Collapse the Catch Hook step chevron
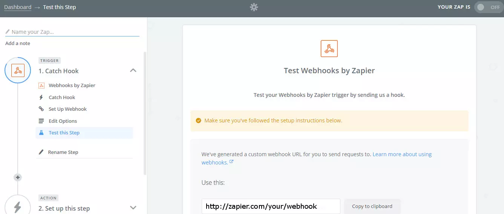504x214 pixels. tap(133, 70)
